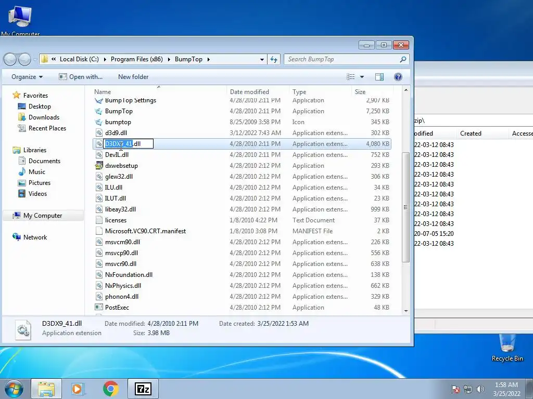The height and width of the screenshot is (399, 533).
Task: Open the address bar history dropdown
Action: 262,59
